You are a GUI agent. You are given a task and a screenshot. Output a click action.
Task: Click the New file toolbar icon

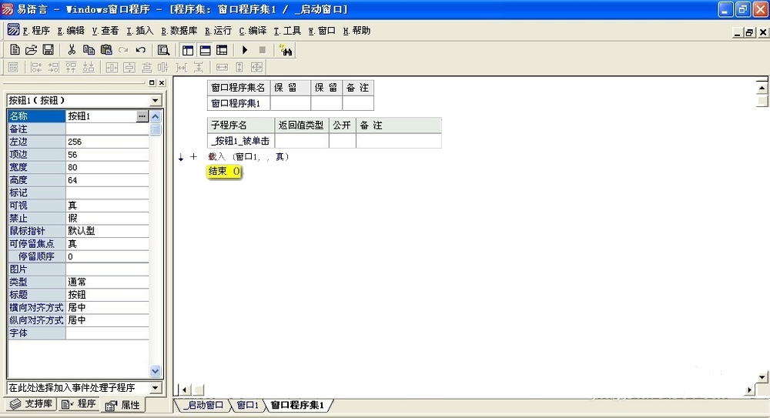coord(15,50)
